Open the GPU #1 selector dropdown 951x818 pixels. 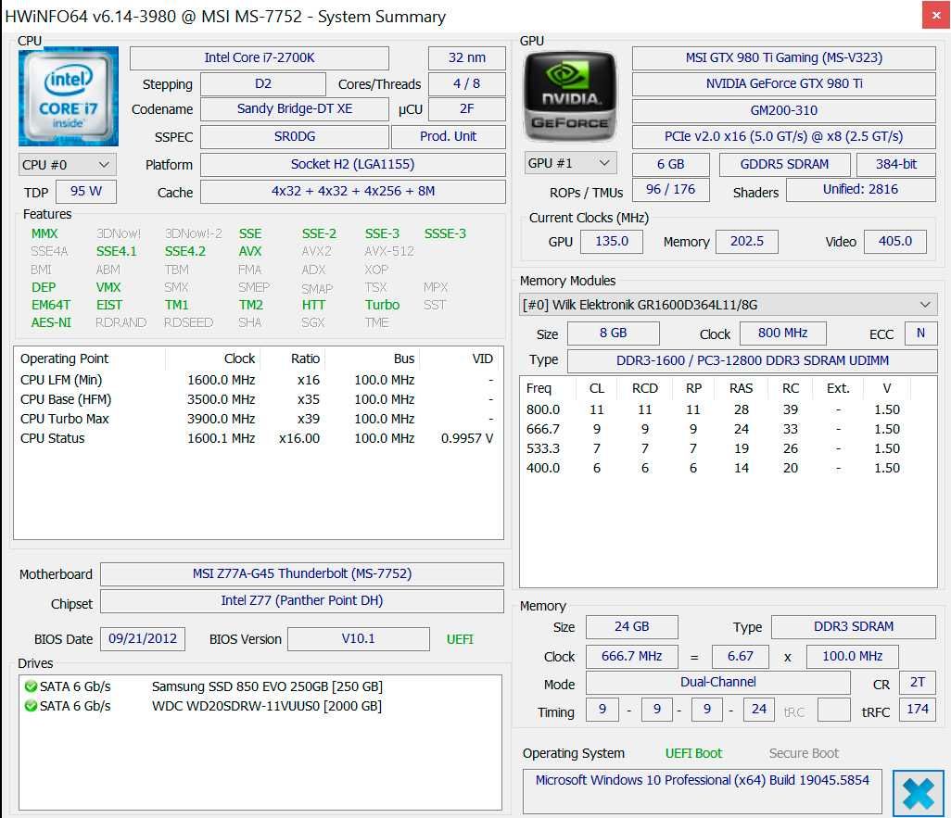pos(570,163)
